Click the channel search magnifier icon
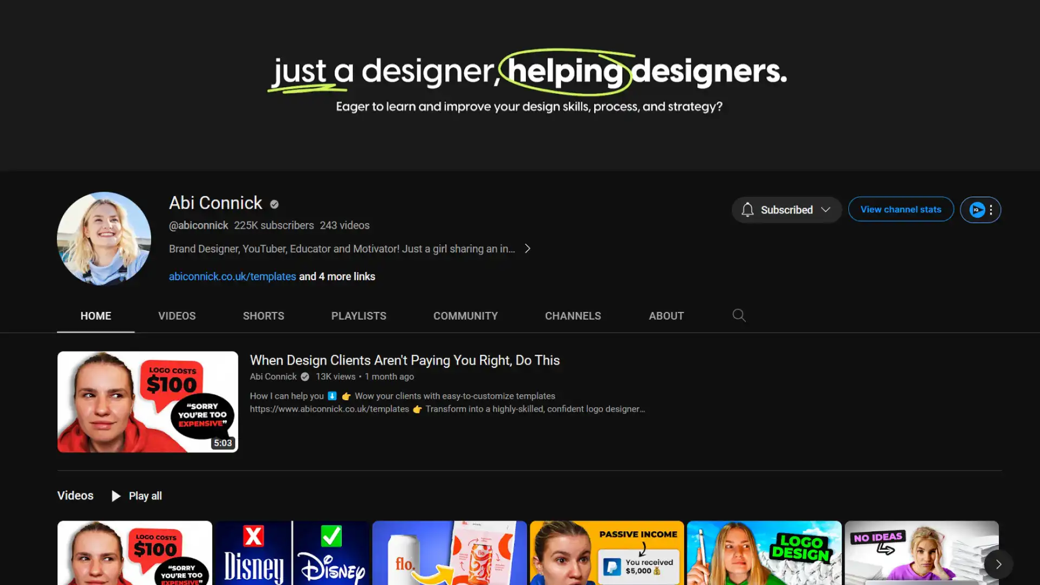 (x=739, y=315)
